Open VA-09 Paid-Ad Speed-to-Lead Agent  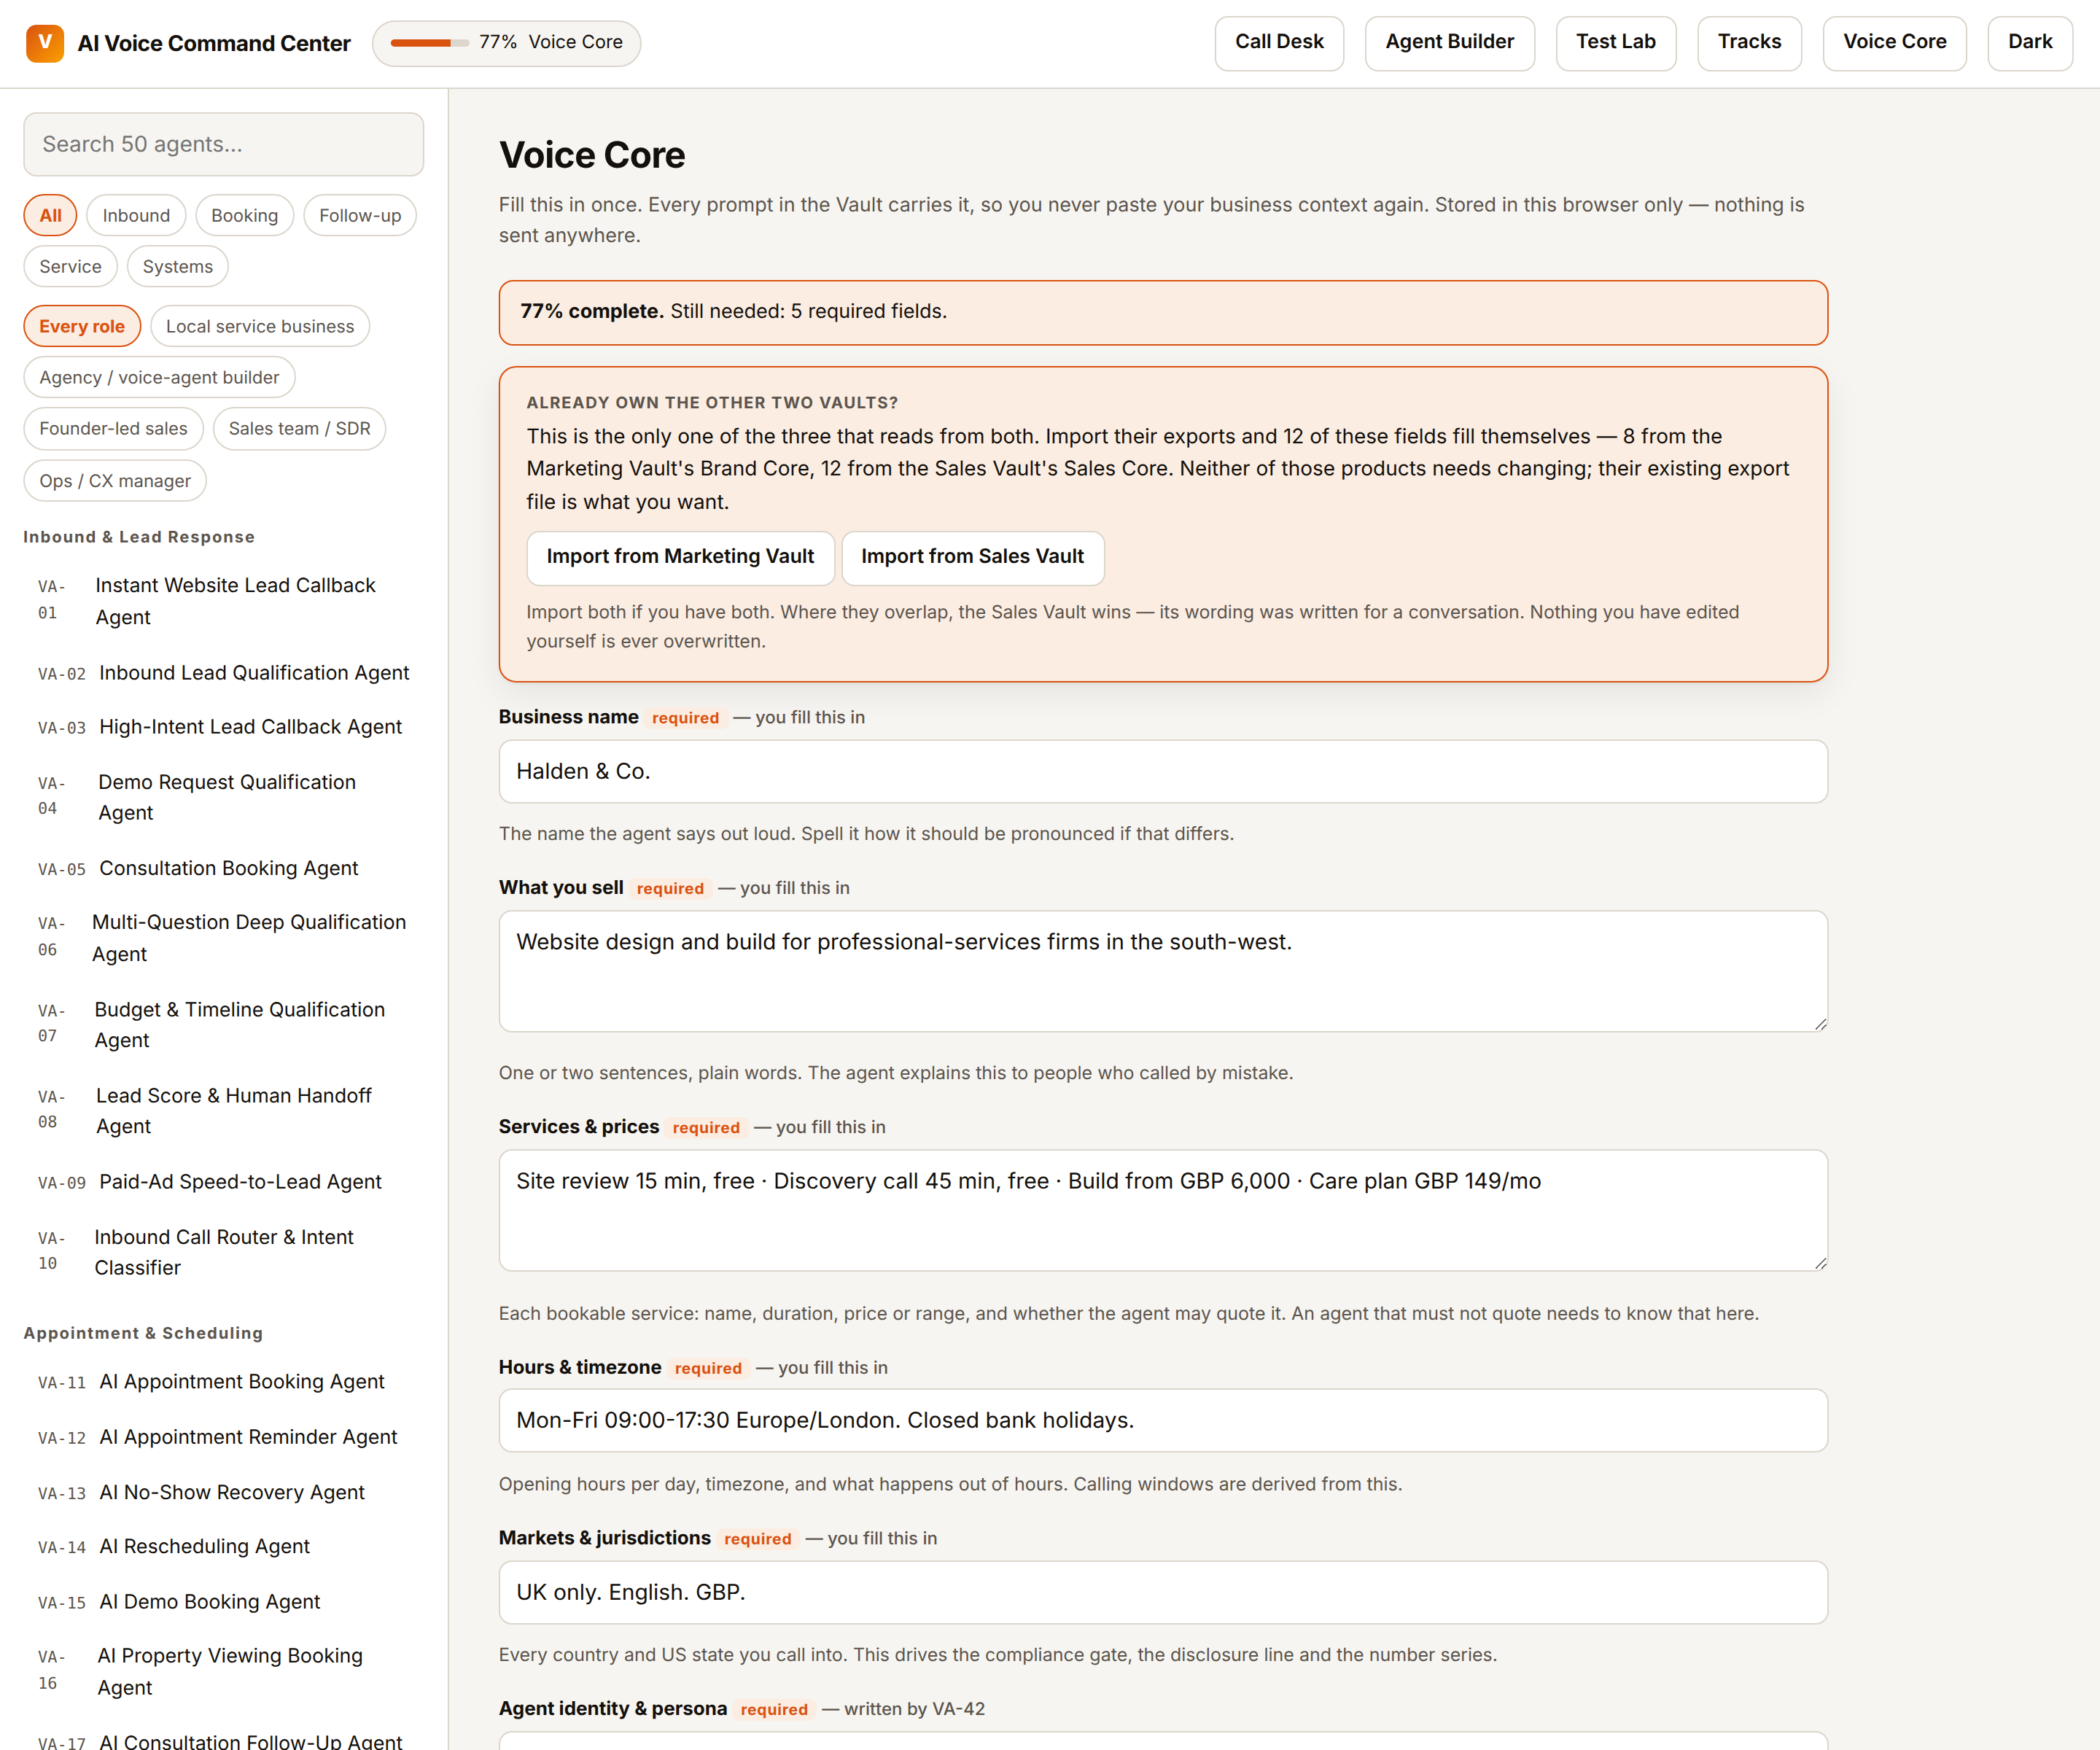(224, 1182)
